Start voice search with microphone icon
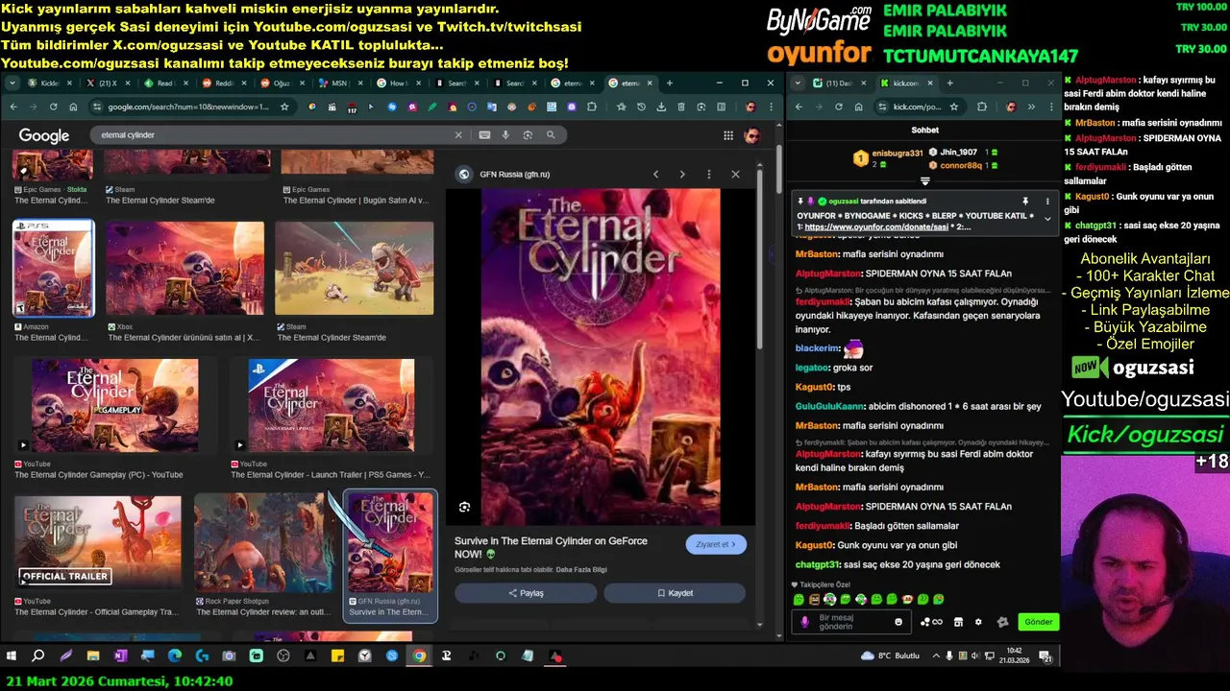 click(x=505, y=135)
